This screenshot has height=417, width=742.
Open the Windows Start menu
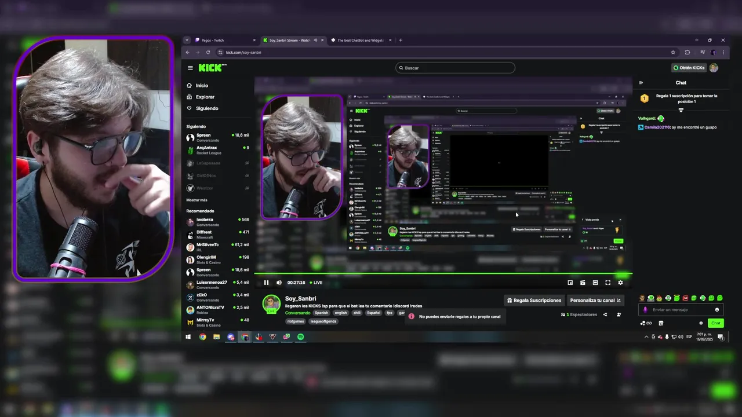tap(188, 336)
